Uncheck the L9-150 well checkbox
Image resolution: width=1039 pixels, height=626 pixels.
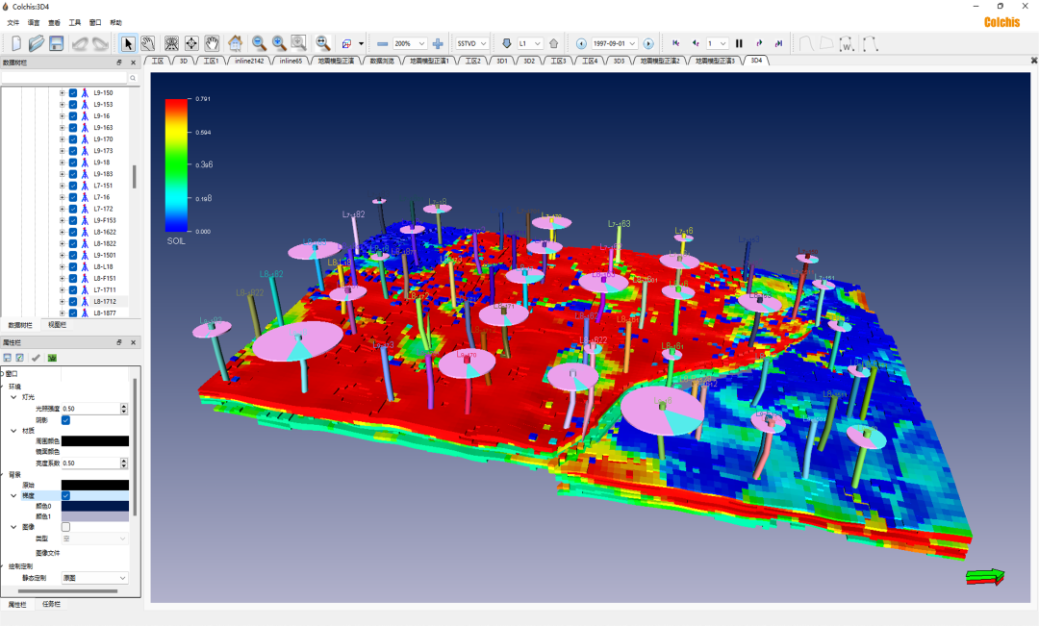(x=73, y=93)
